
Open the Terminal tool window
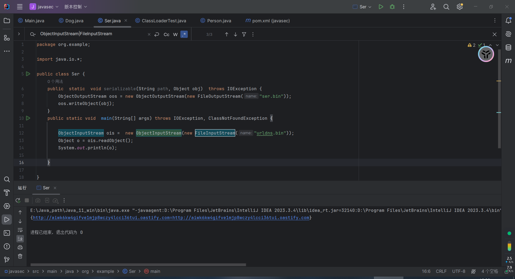pyautogui.click(x=7, y=233)
